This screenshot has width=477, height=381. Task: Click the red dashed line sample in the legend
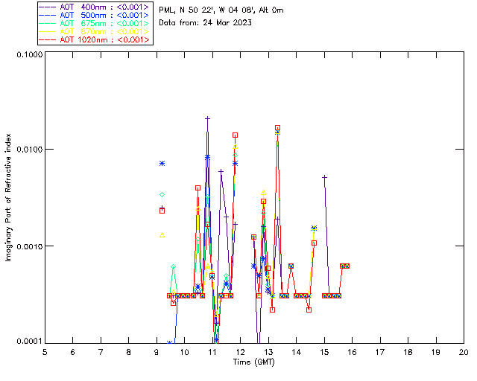(x=48, y=39)
